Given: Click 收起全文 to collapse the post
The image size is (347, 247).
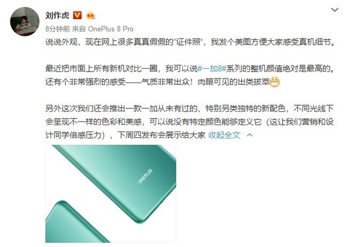Looking at the screenshot, I should 224,135.
